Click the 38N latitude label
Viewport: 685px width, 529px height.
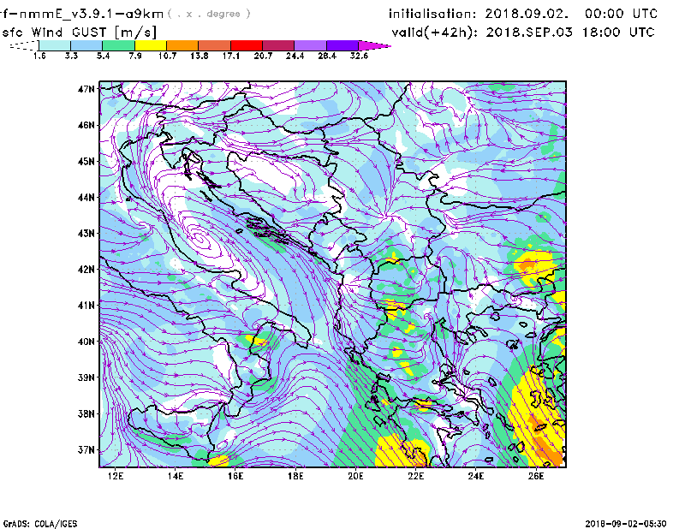tap(86, 413)
